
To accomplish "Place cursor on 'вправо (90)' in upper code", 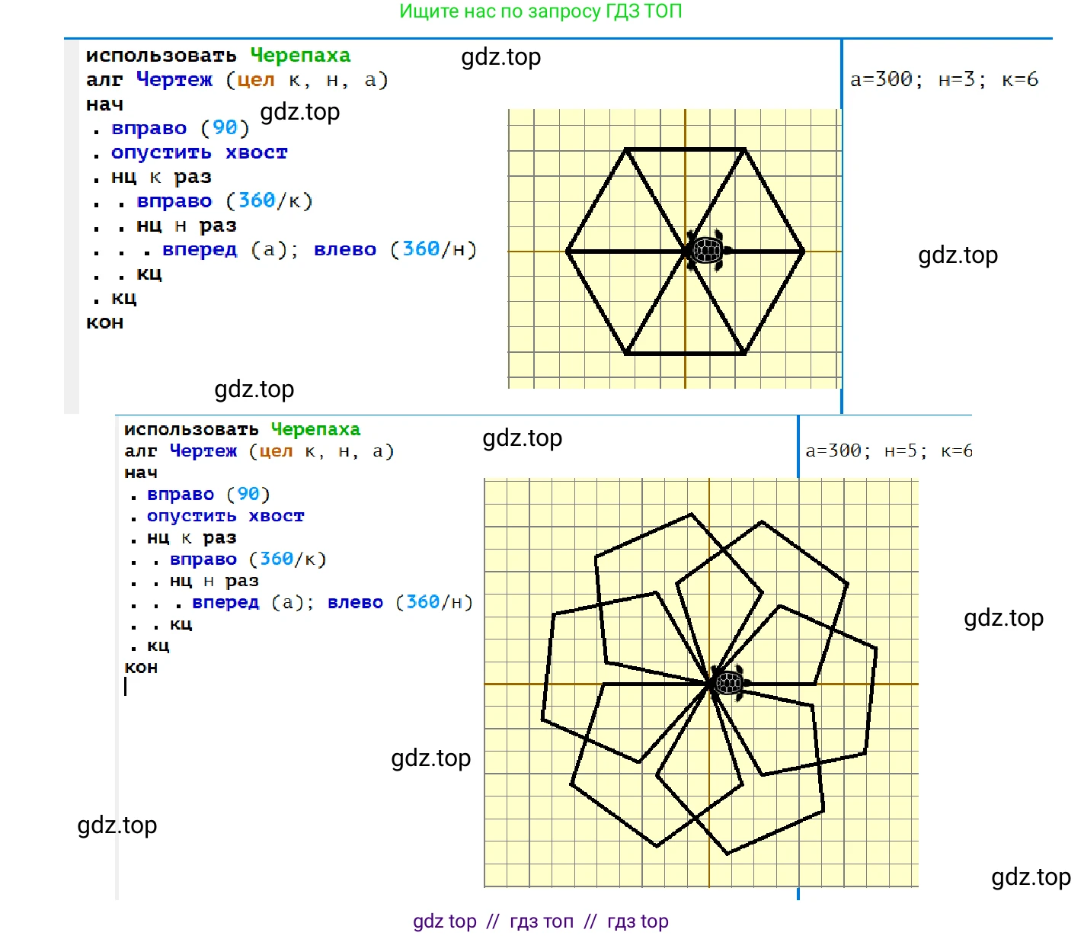I will tap(180, 128).
